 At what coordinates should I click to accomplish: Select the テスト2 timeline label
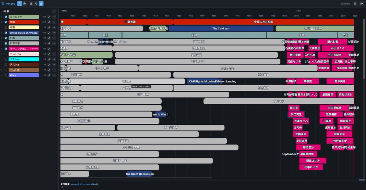(x=24, y=64)
